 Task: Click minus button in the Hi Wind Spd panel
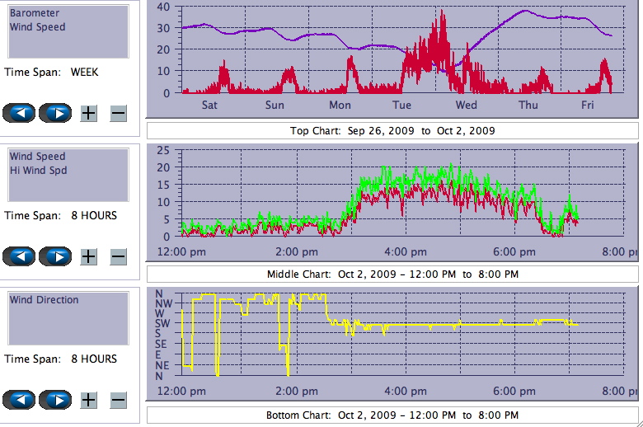(x=118, y=256)
